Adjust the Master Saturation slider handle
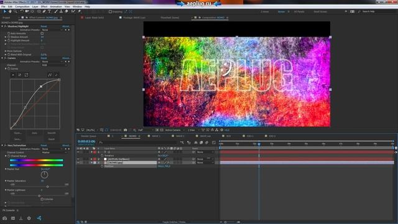Viewport: 398px width, 224px height. (47, 187)
